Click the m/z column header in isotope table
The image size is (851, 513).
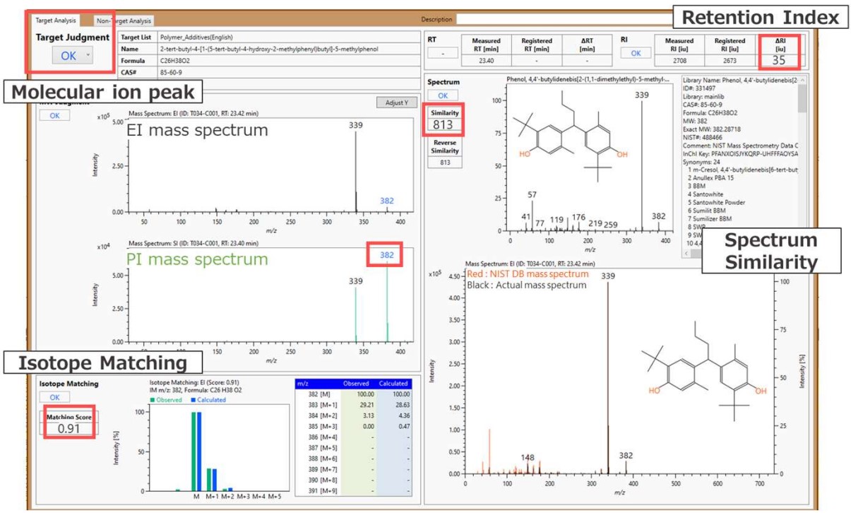(318, 383)
